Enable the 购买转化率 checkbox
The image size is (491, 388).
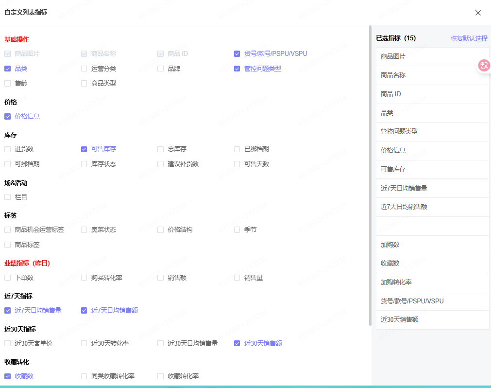click(84, 278)
